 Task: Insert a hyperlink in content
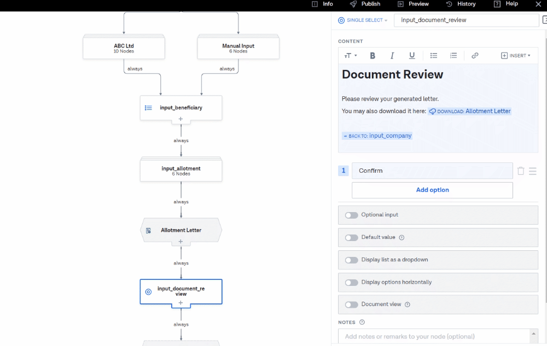pos(475,56)
